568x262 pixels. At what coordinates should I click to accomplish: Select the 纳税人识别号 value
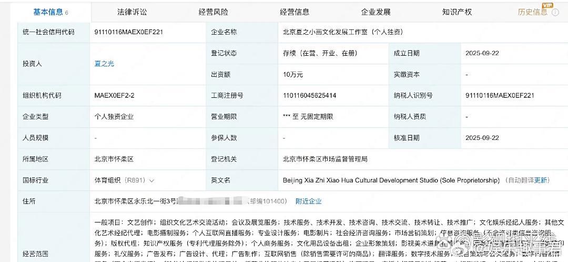[500, 96]
